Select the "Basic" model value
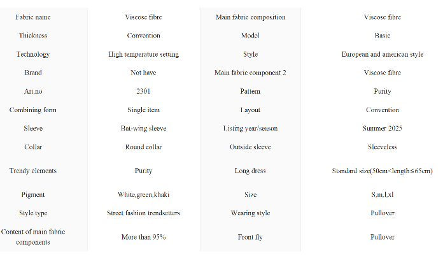Image resolution: width=443 pixels, height=277 pixels. (382, 36)
